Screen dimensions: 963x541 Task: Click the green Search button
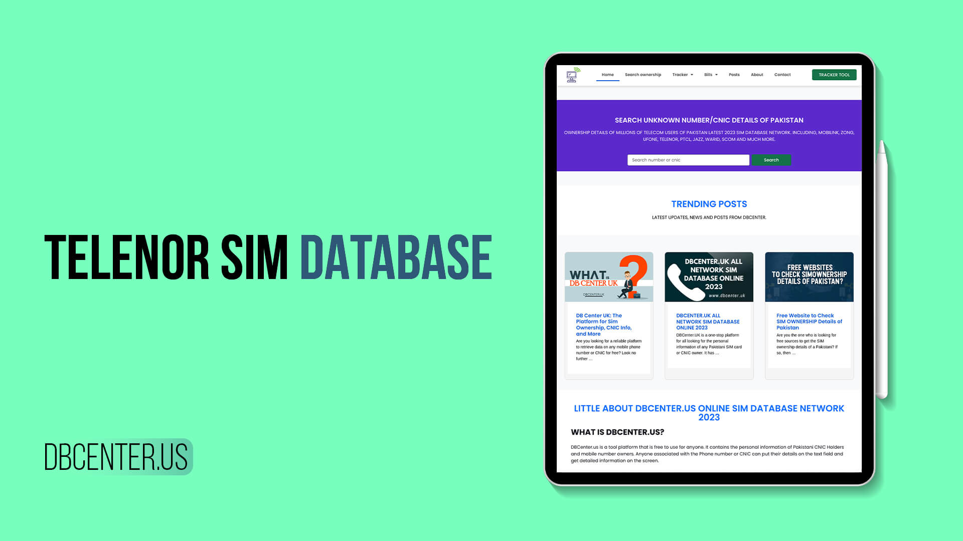coord(770,160)
